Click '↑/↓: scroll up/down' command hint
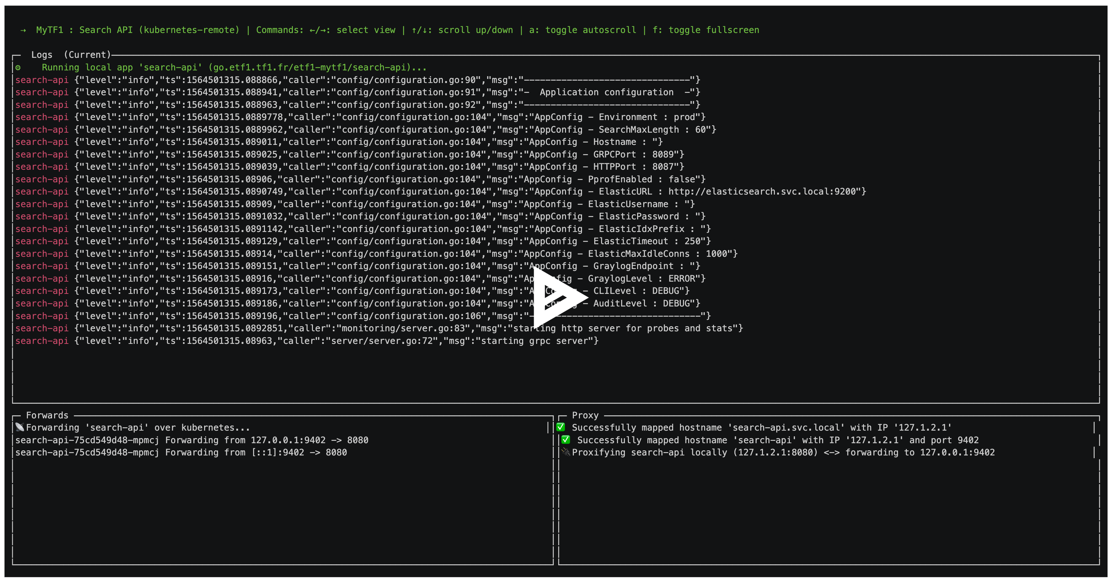The width and height of the screenshot is (1113, 583). pyautogui.click(x=462, y=30)
